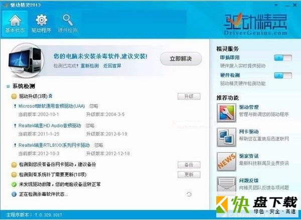Toggle the 硬件检测 service switch
Screen dimensions: 301x220
coord(283,75)
